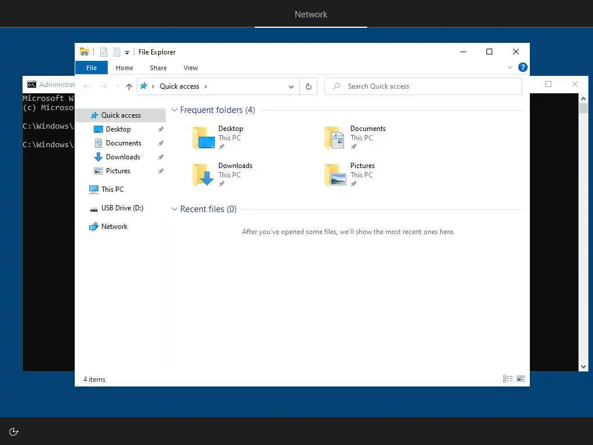This screenshot has height=445, width=593.
Task: Click the Network heading at top
Action: tap(311, 14)
